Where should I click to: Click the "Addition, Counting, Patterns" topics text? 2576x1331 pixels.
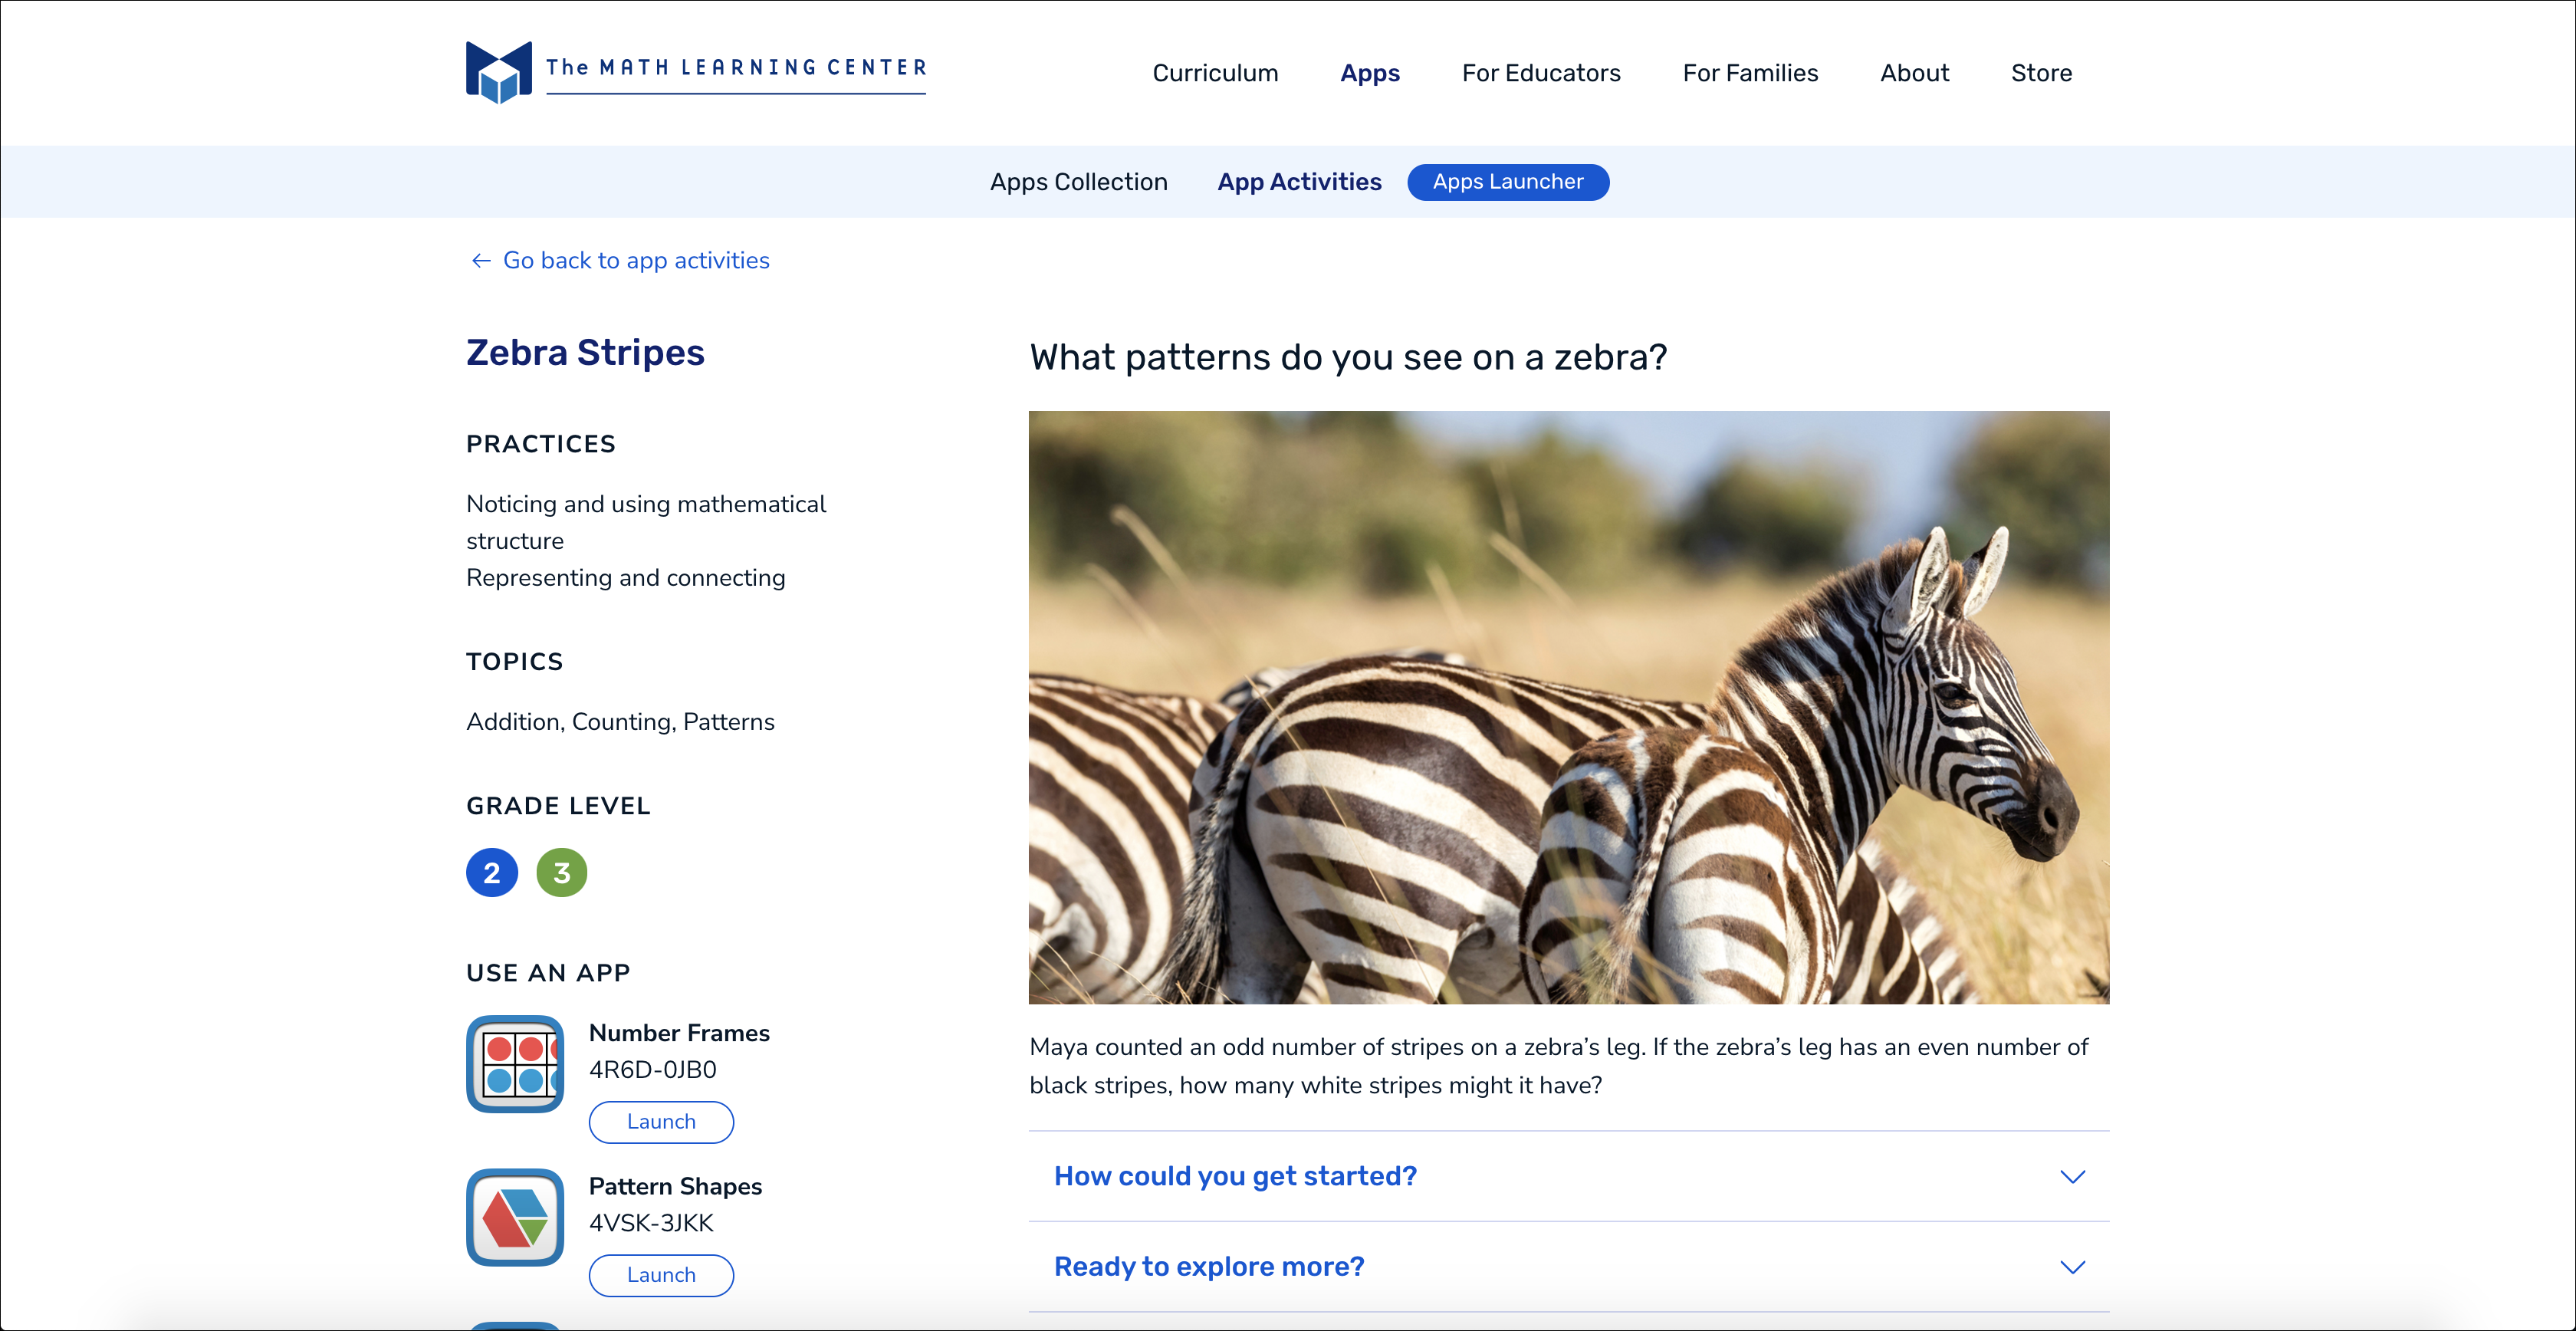(x=620, y=722)
